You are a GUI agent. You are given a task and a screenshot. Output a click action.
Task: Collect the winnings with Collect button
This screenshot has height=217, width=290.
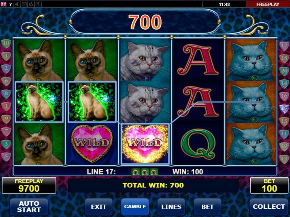pos(269,207)
